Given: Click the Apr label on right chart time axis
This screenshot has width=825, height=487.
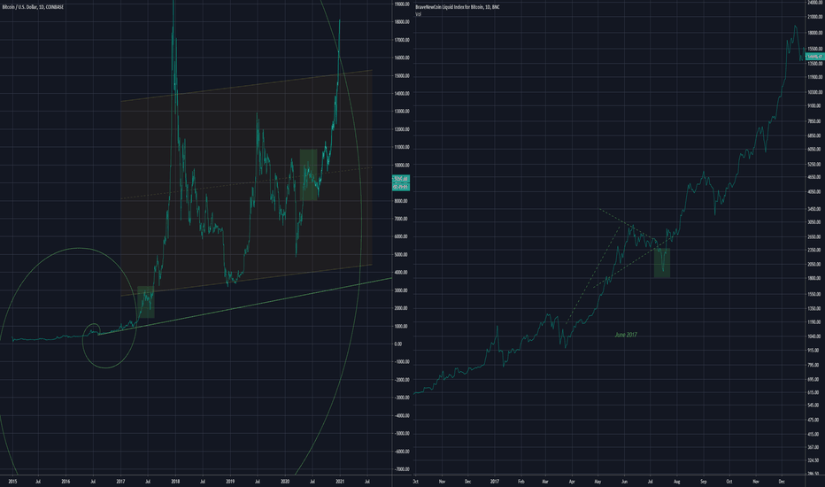Looking at the screenshot, I should point(572,481).
